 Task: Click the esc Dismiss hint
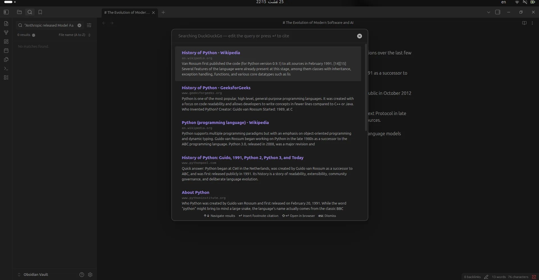tap(327, 216)
